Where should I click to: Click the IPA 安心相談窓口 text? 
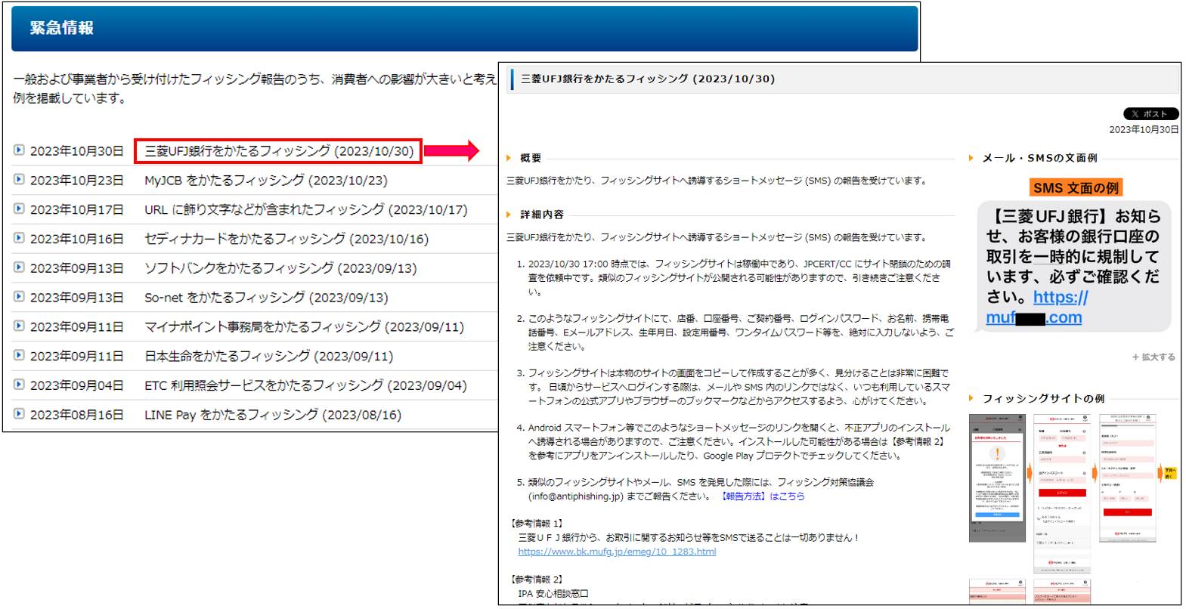[553, 594]
